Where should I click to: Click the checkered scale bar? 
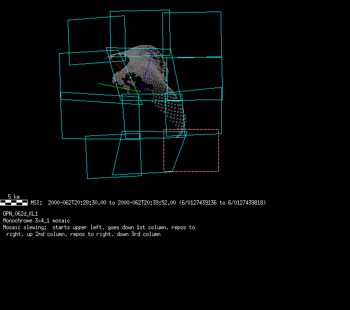(14, 203)
